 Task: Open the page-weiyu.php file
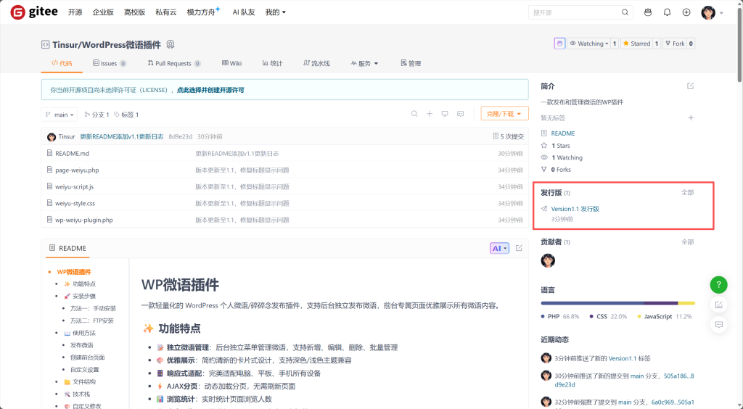click(77, 170)
